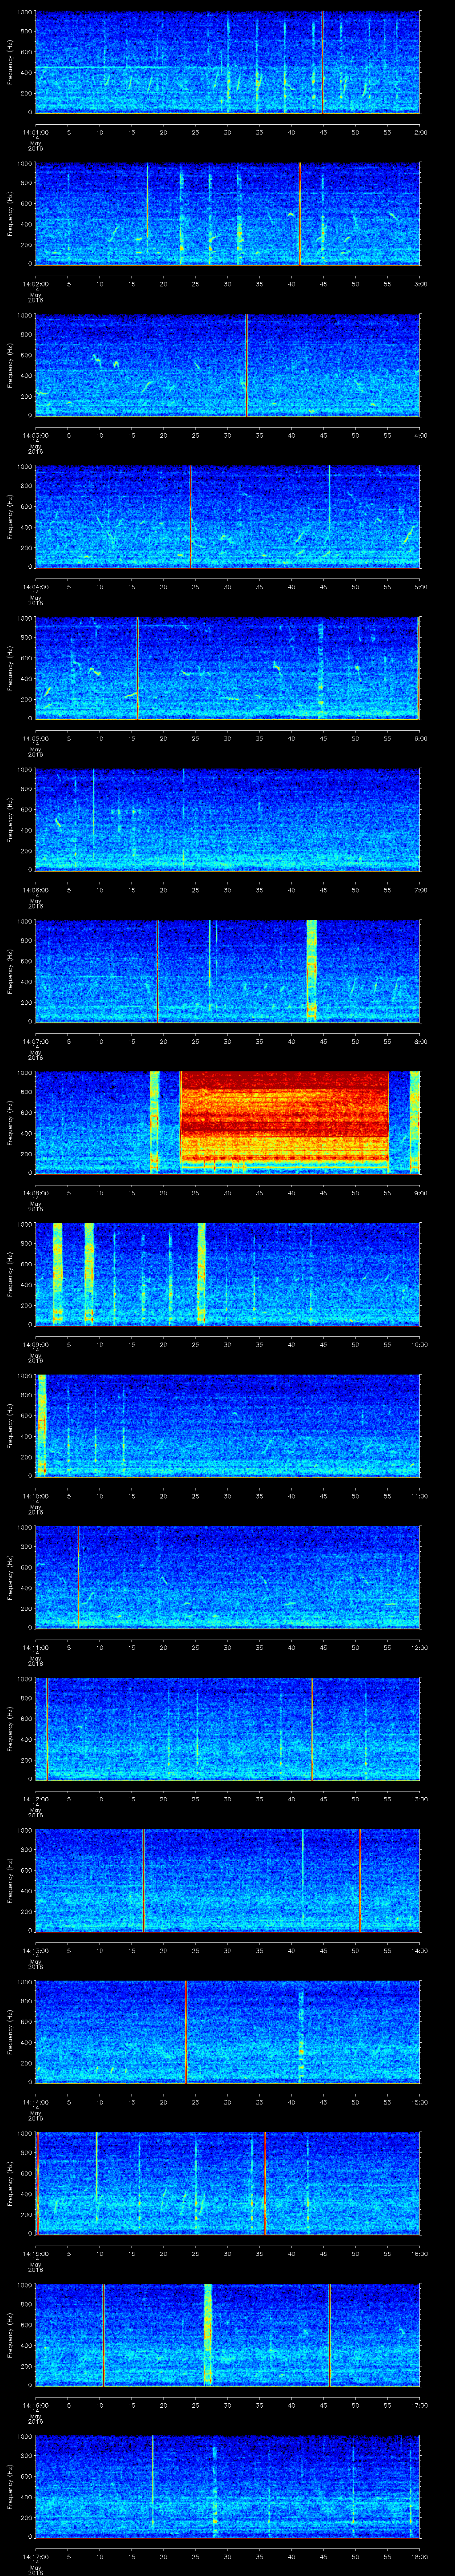Click the 14:11:00 start time label
The height and width of the screenshot is (2576, 455).
35,1647
